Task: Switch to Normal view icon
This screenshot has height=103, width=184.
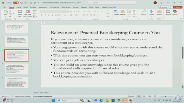Action: coord(139,96)
